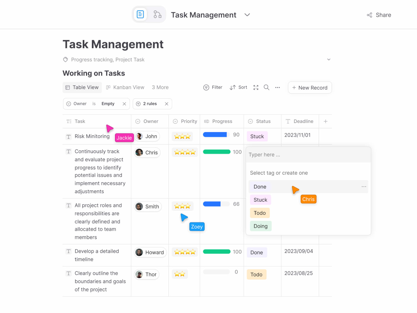Click the Typer here tag input
The width and height of the screenshot is (417, 313).
point(308,155)
